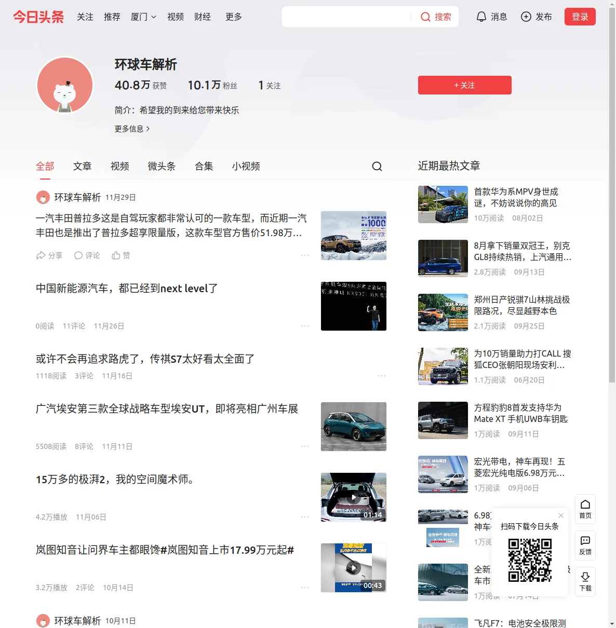Screen dimensions: 616x628
Task: Click the 发布 plus icon
Action: (526, 17)
